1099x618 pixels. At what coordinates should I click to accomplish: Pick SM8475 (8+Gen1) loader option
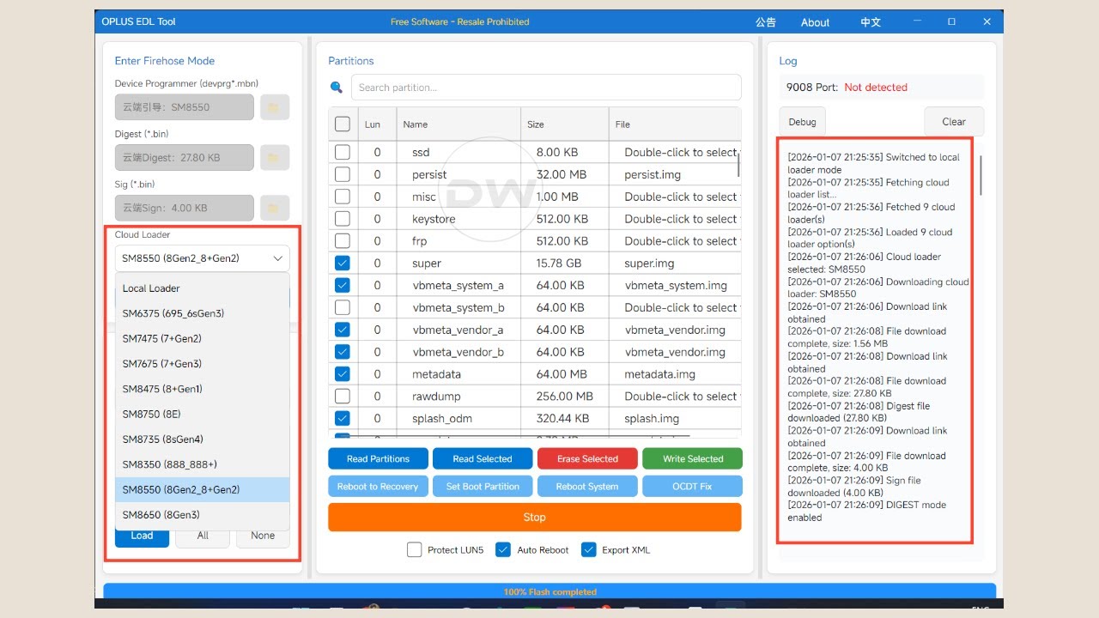point(203,389)
